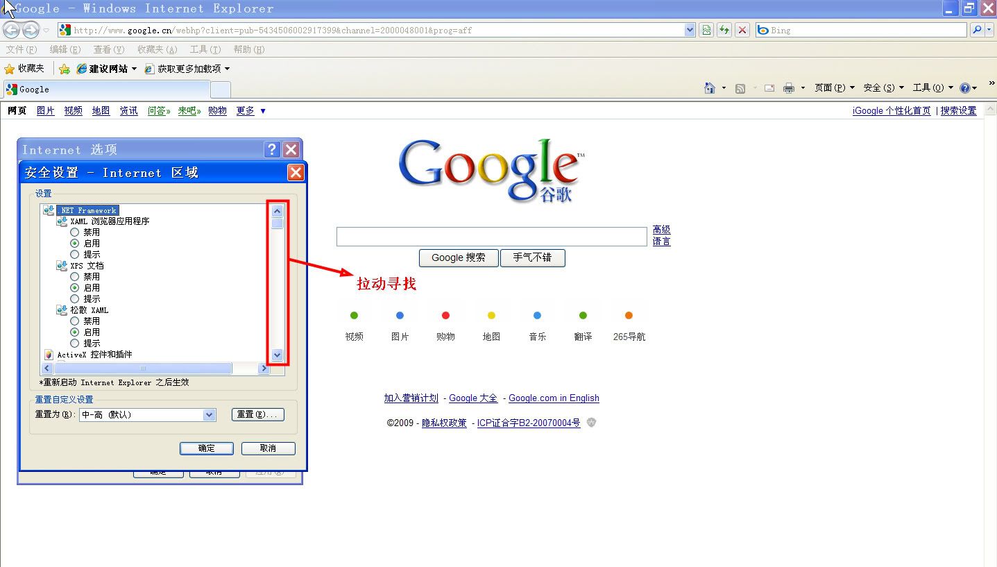Select the .NET Framework tree item
The width and height of the screenshot is (997, 567).
coord(87,210)
